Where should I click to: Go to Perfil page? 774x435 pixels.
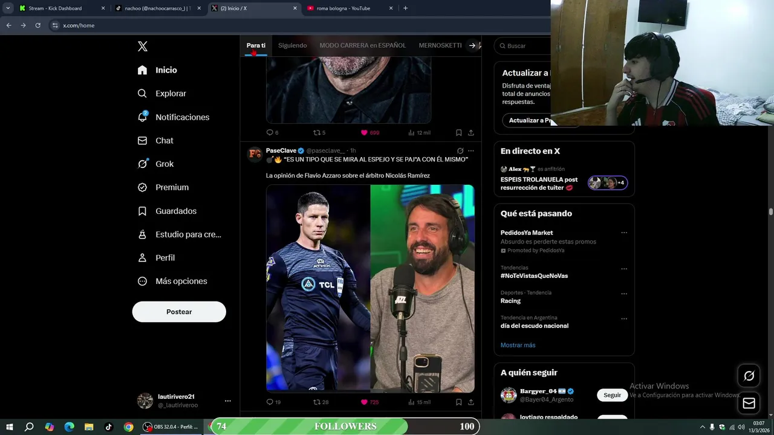156,258
